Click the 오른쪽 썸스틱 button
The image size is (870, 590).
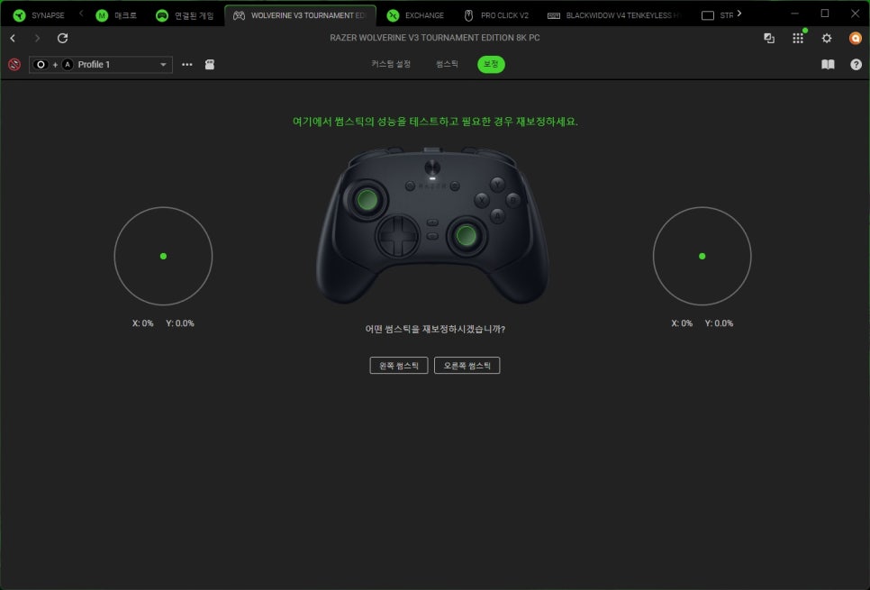point(467,365)
